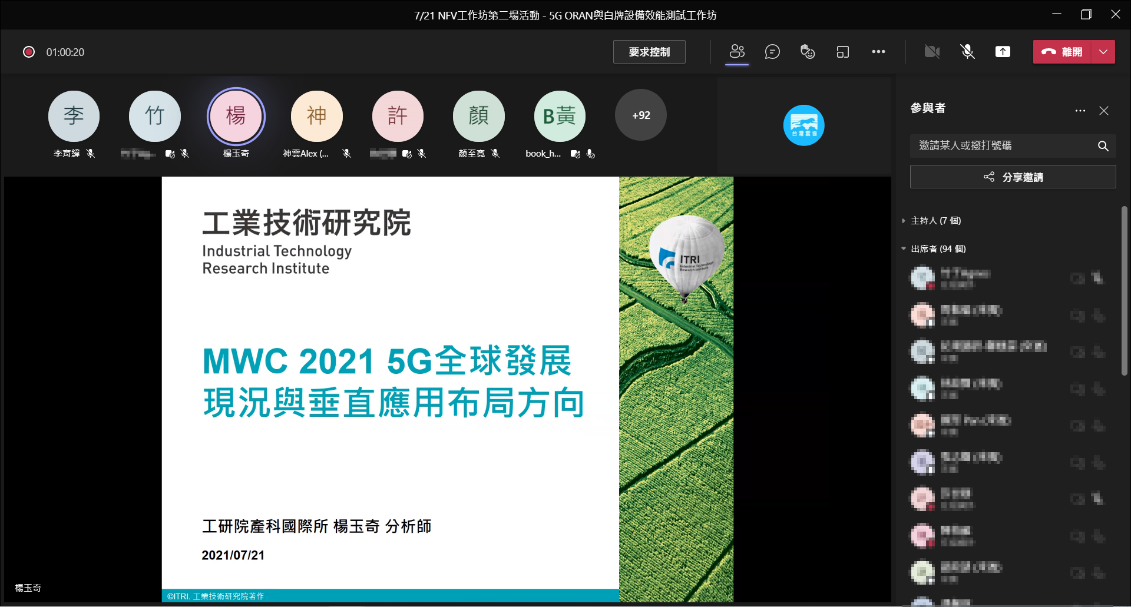This screenshot has height=607, width=1131.
Task: Open the participants panel icon
Action: [737, 52]
